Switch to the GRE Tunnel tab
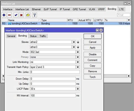This screenshot has height=111, width=134. coord(79,9)
